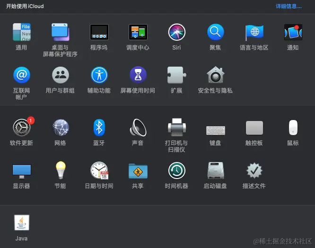Open 时间机器 (Time Machine) preferences

[176, 171]
